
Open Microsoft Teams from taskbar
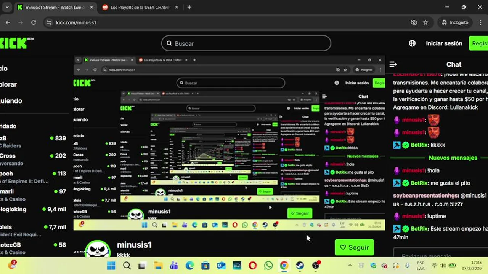[x=174, y=266]
